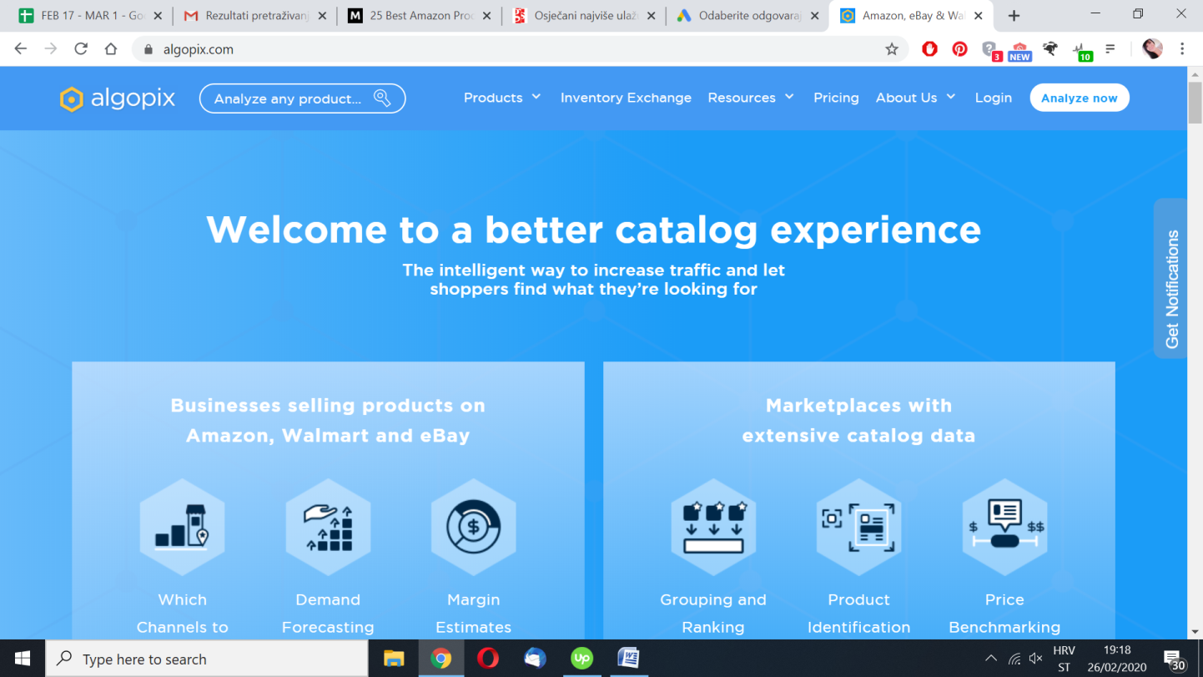Switch to the FEB 17 - MAR 1 tab
Image resolution: width=1203 pixels, height=677 pixels.
tap(90, 16)
